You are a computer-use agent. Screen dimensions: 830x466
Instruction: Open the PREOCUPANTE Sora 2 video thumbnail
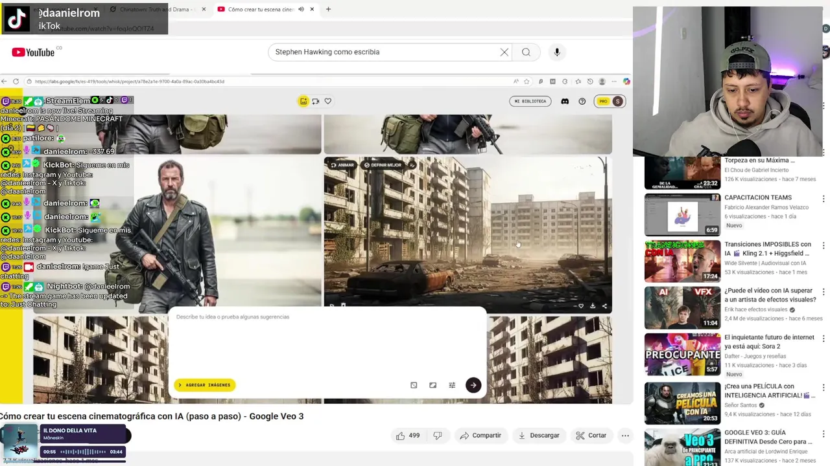pos(682,354)
